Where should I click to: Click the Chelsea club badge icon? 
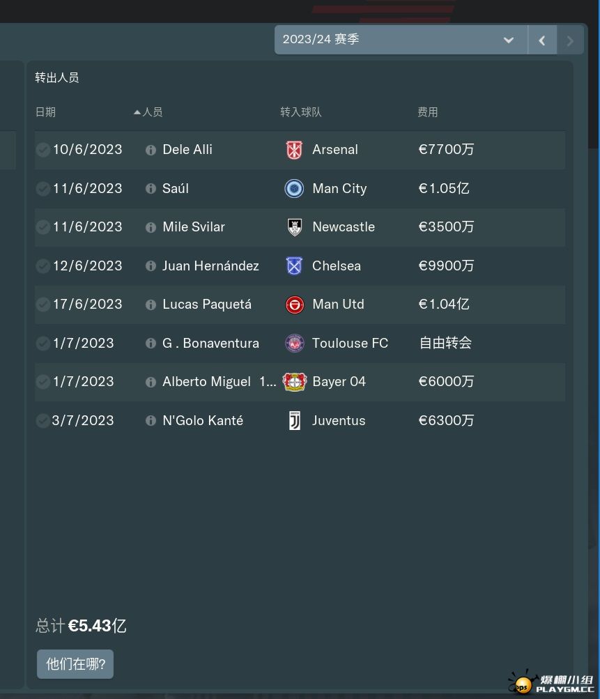294,266
